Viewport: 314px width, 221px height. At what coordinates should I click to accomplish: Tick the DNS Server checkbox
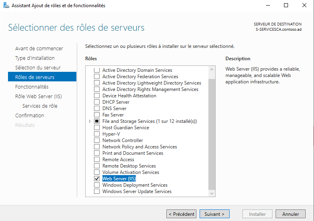96,109
